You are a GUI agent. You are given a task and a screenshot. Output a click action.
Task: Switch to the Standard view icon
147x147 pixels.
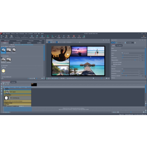pyautogui.click(x=69, y=36)
